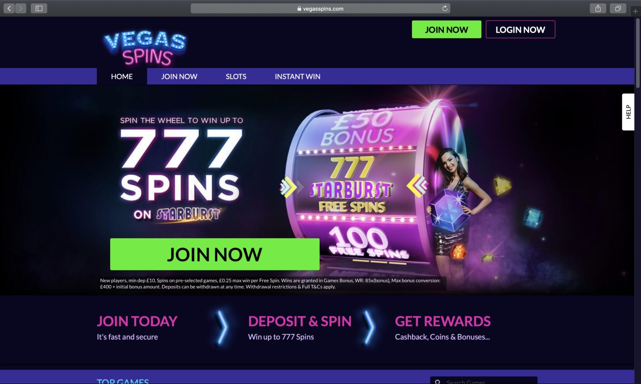The width and height of the screenshot is (641, 384).
Task: Show the Safari sidebar
Action: pos(39,8)
